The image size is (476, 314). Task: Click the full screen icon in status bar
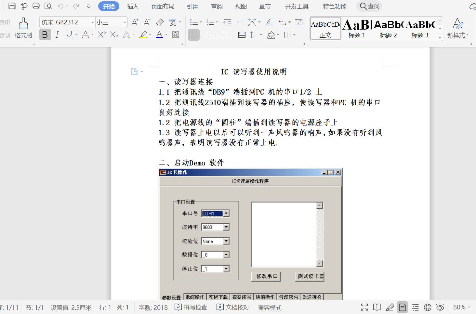click(x=364, y=307)
